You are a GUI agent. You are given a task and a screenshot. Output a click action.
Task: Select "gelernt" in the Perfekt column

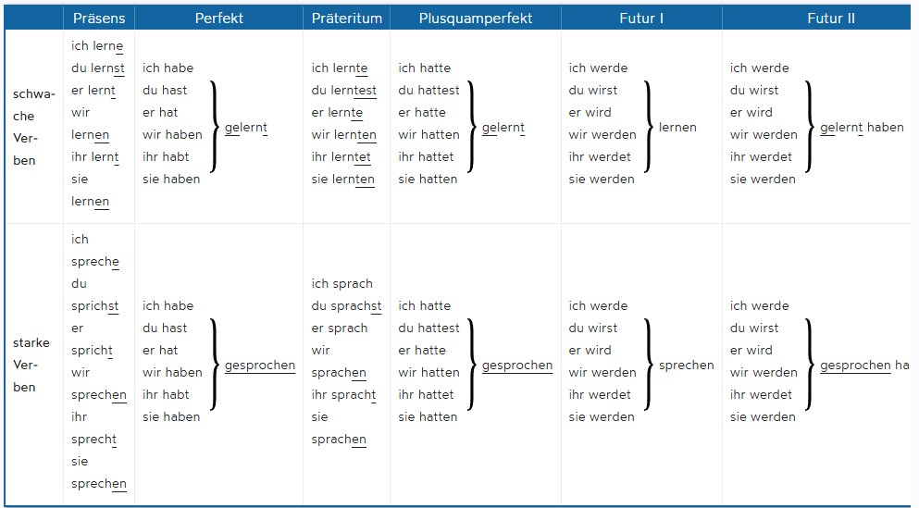coord(246,128)
